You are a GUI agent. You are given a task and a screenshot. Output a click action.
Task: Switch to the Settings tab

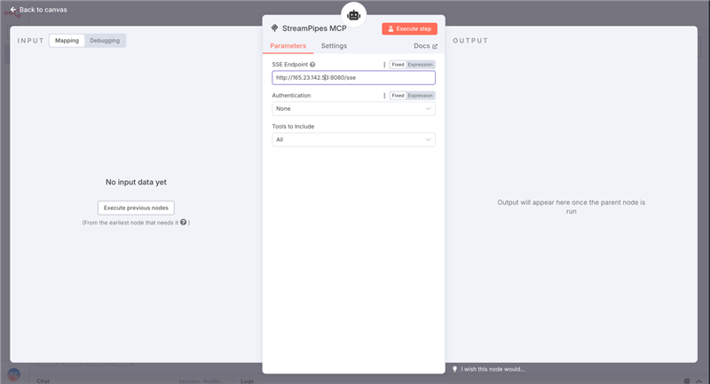(334, 46)
